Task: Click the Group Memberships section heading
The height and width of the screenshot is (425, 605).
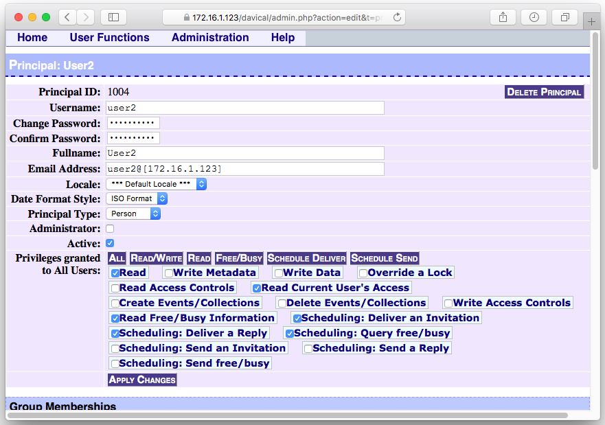Action: point(63,406)
